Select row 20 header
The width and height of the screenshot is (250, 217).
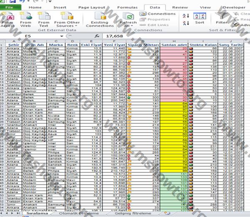(2, 103)
